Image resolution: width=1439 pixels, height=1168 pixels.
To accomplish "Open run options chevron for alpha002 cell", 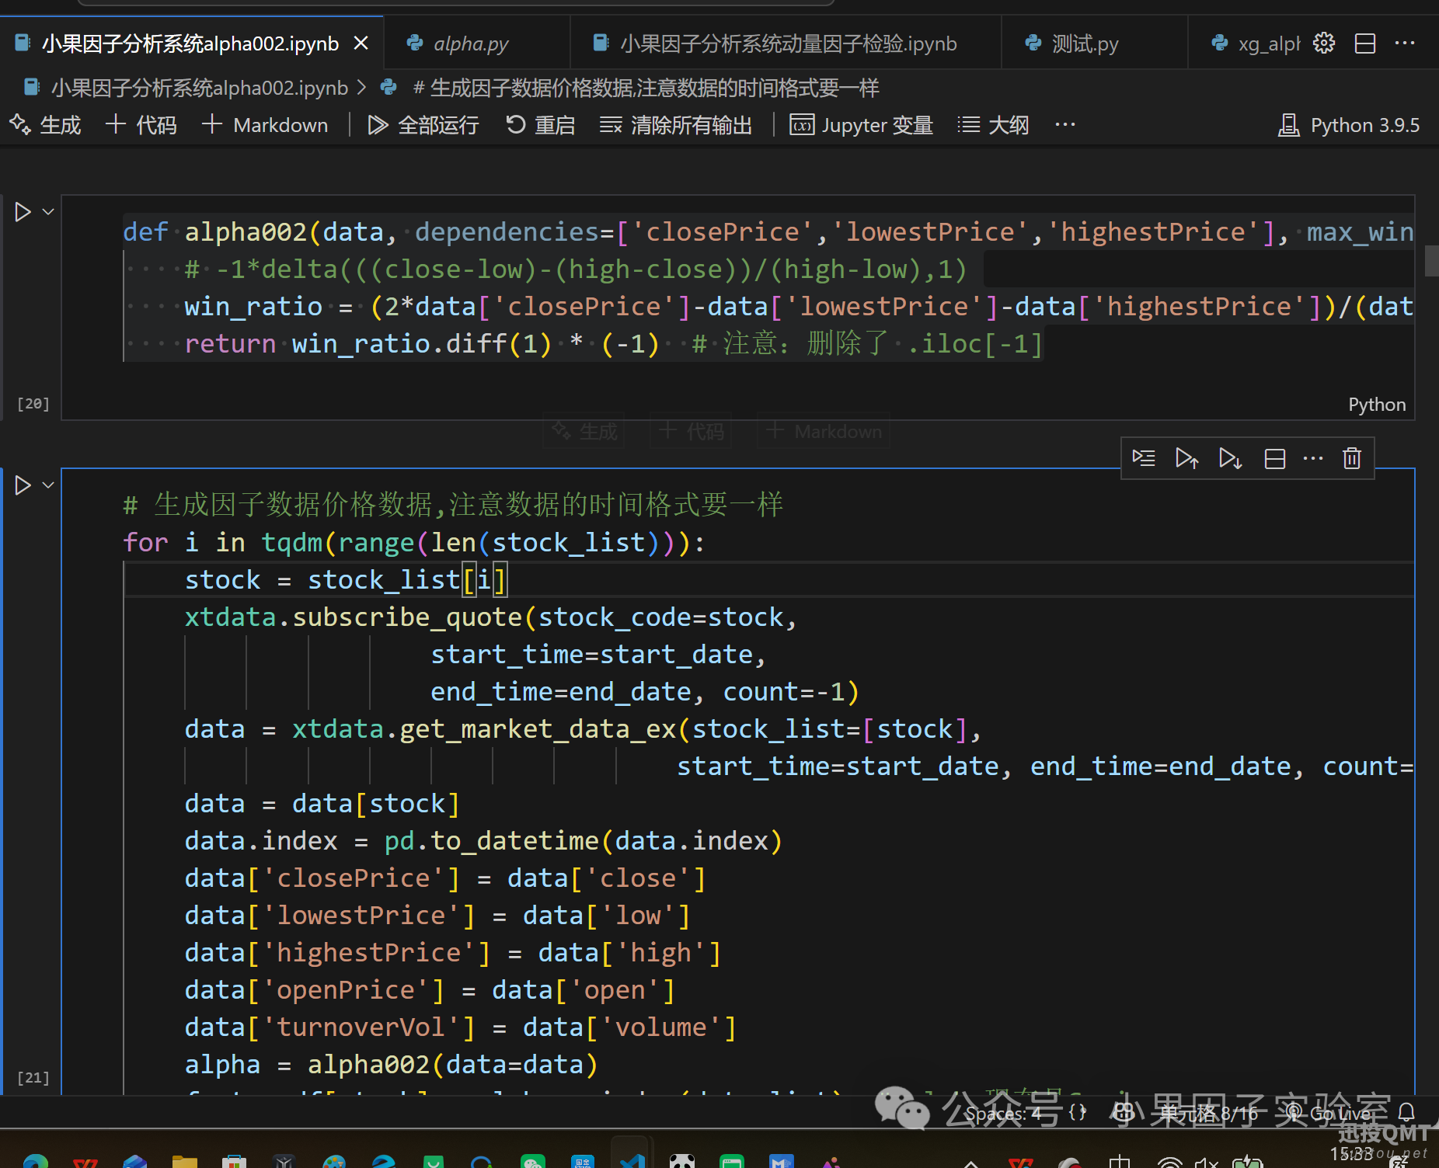I will tap(48, 211).
